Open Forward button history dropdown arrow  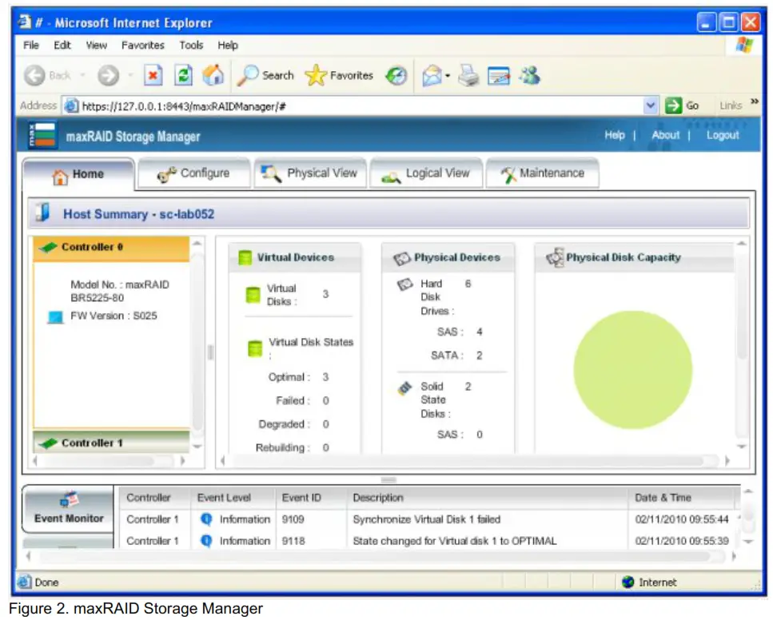pyautogui.click(x=130, y=75)
